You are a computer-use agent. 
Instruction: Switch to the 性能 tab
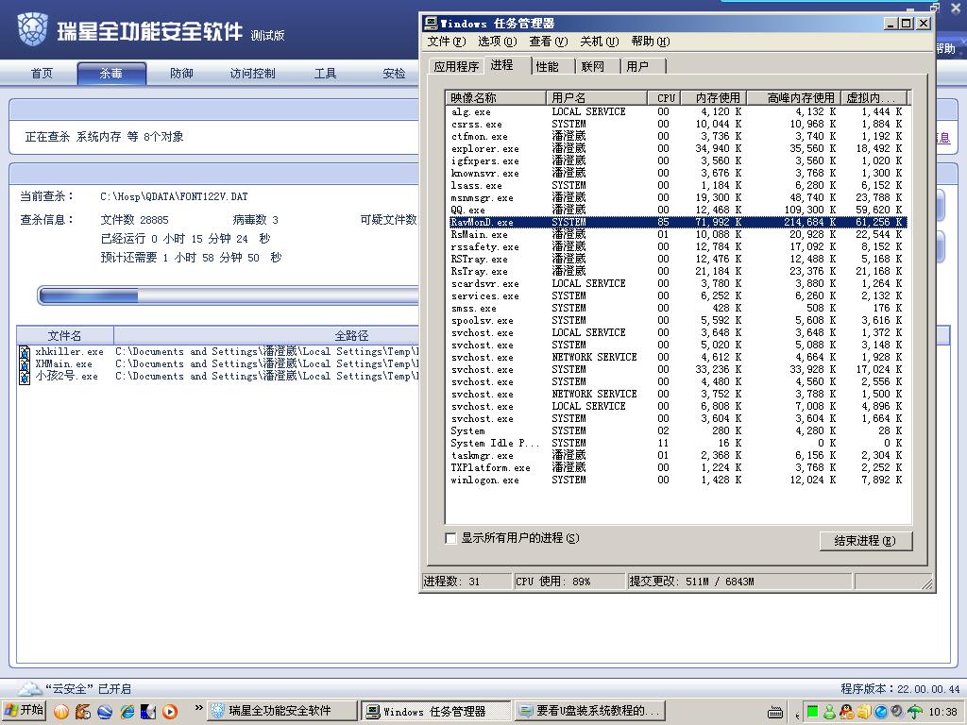click(x=552, y=67)
